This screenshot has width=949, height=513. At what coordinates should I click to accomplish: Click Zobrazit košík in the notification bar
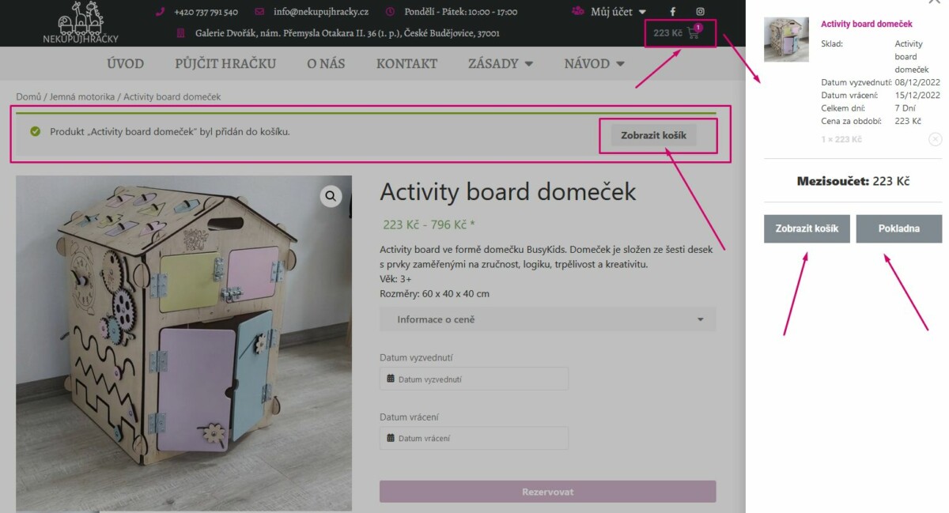coord(653,135)
